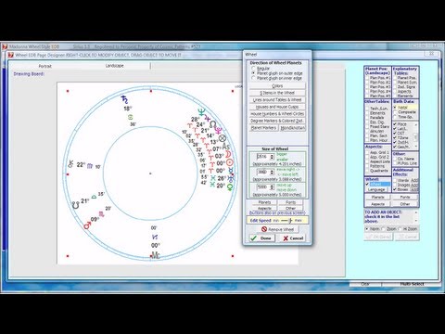The height and width of the screenshot is (334, 445).
Task: Click the Sun glyph on the wheel
Action: (x=230, y=162)
